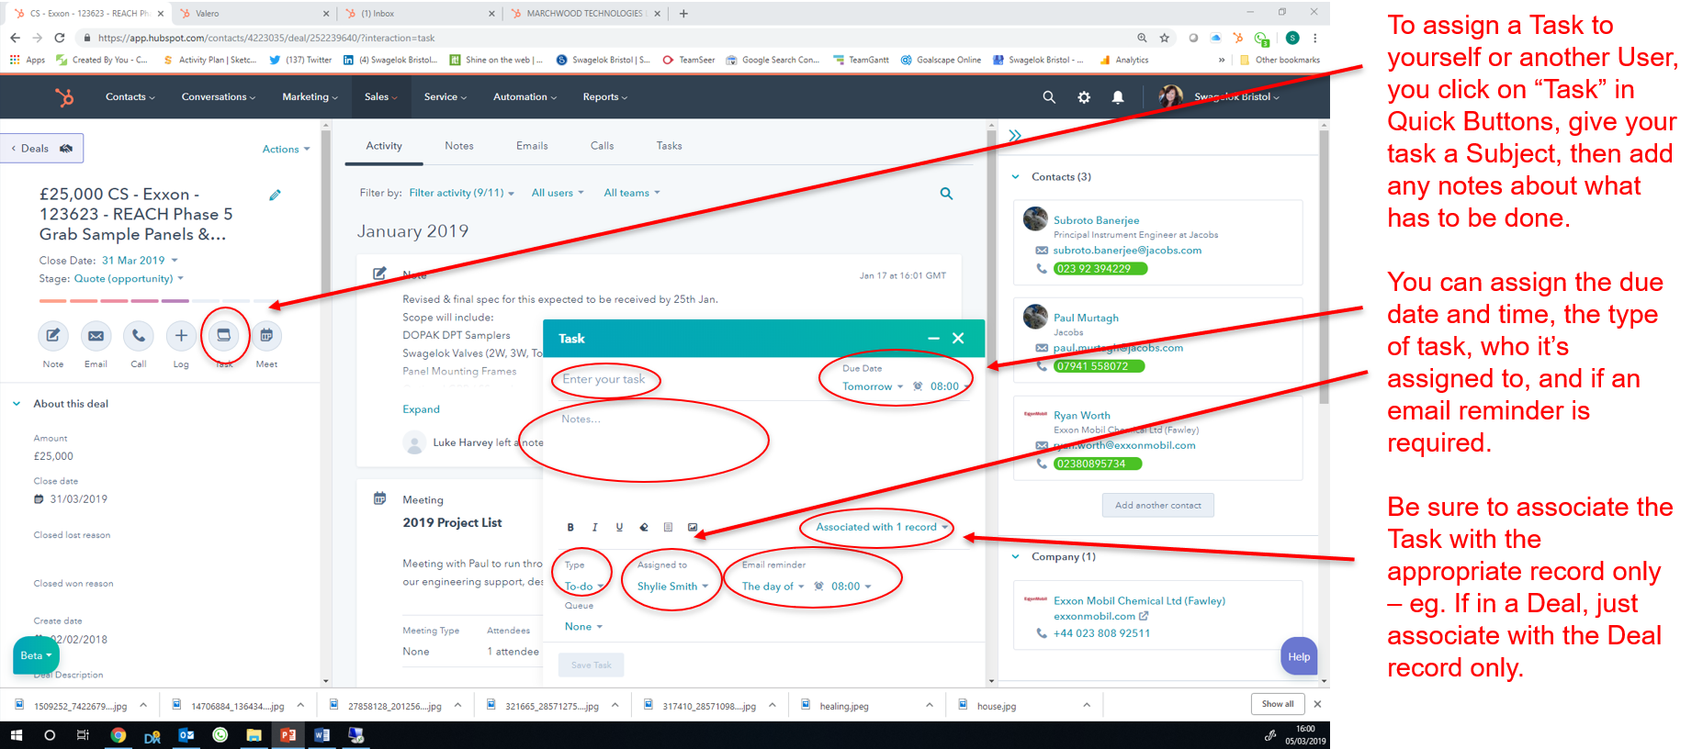Click the browser address bar

(606, 38)
